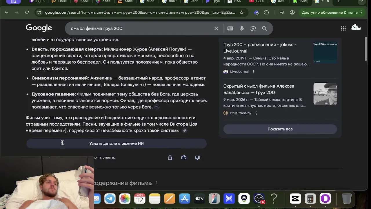This screenshot has height=209, width=371.
Task: Open options menu beside содержание фильма heading
Action: [x=156, y=183]
